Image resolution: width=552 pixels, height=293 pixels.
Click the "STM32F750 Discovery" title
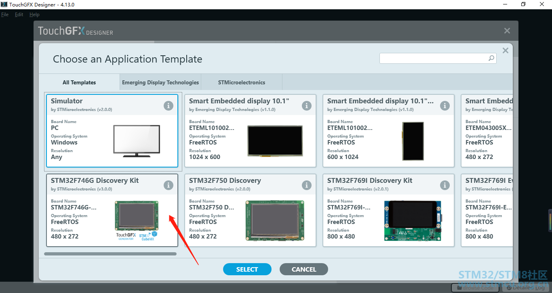click(x=225, y=180)
